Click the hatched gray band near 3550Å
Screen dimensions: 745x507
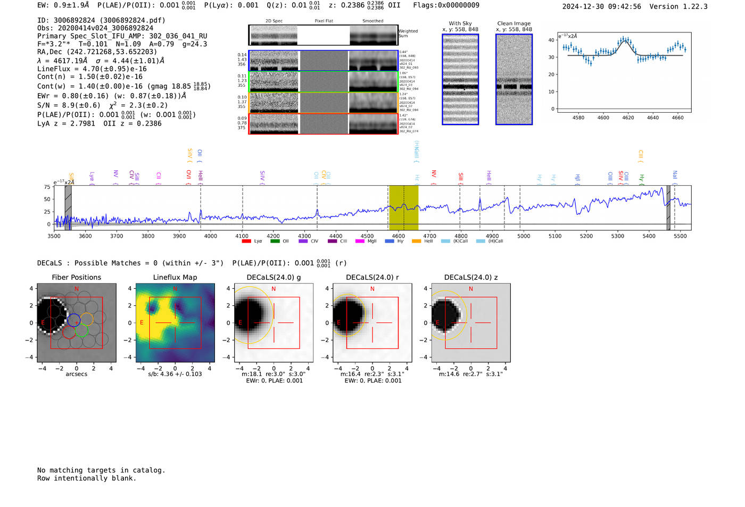click(68, 207)
